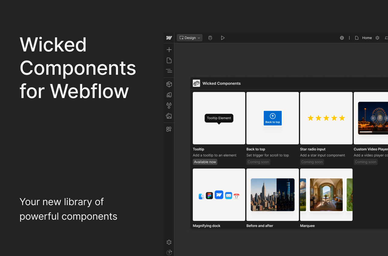
Task: Open Designer settings gear at bottom left
Action: point(169,242)
